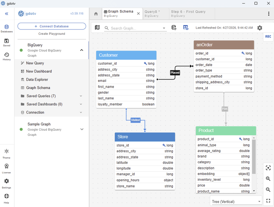Click into the Search Graph field
Screen dimensions: 274x207
point(136,28)
